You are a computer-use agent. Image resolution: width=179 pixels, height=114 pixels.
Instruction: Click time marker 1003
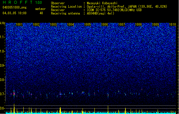coord(53,25)
